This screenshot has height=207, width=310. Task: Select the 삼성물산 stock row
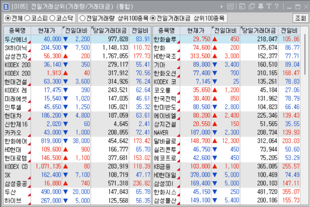click(x=227, y=200)
